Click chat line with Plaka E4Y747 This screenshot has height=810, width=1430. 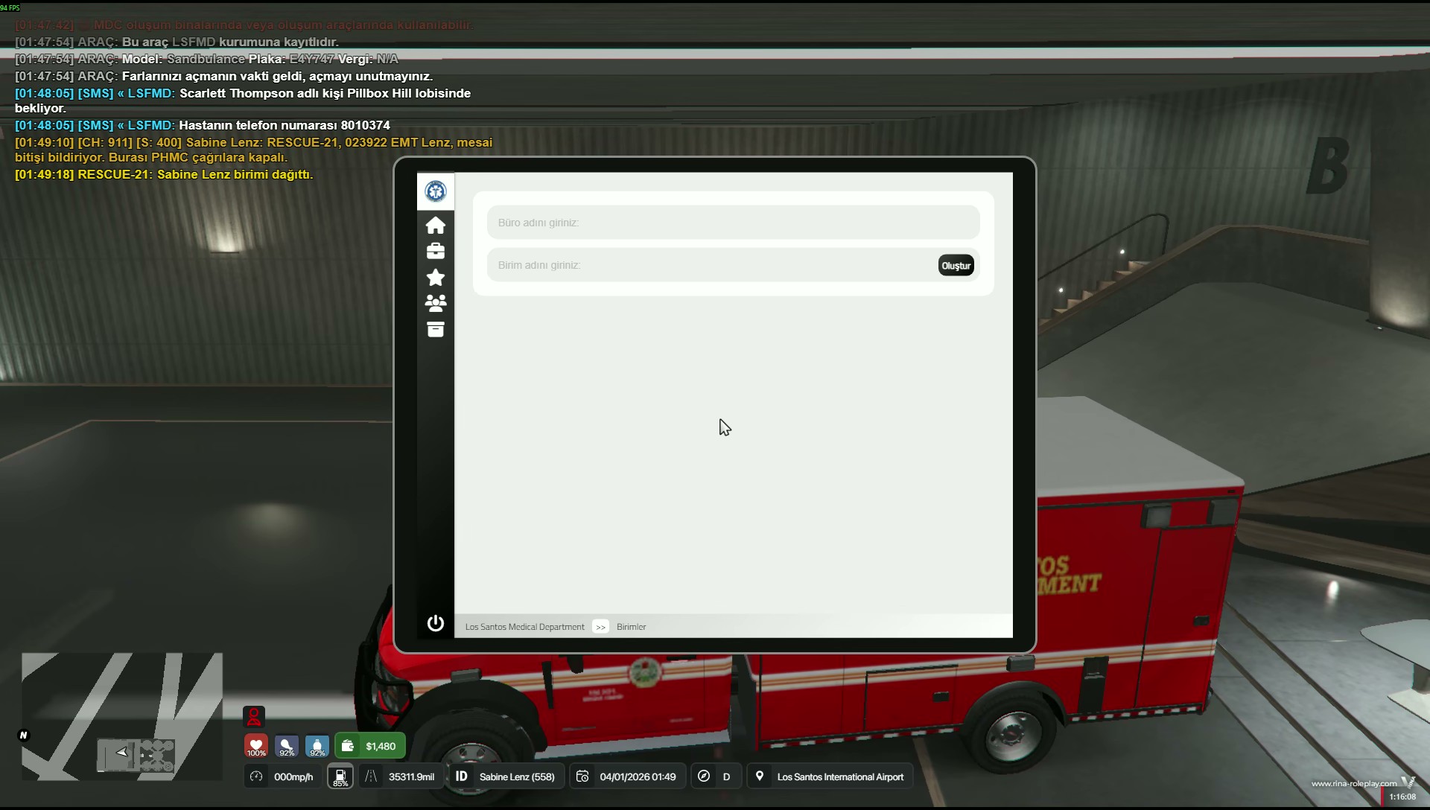tap(206, 59)
